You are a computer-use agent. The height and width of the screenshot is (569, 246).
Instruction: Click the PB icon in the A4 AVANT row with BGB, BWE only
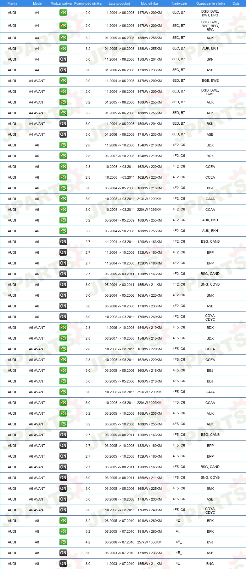(x=63, y=81)
